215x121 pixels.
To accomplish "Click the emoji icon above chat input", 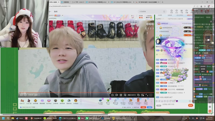I will point(157,101).
